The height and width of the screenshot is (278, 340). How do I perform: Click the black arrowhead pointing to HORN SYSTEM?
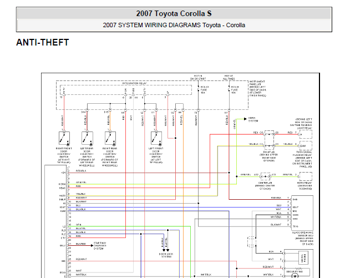245,119
